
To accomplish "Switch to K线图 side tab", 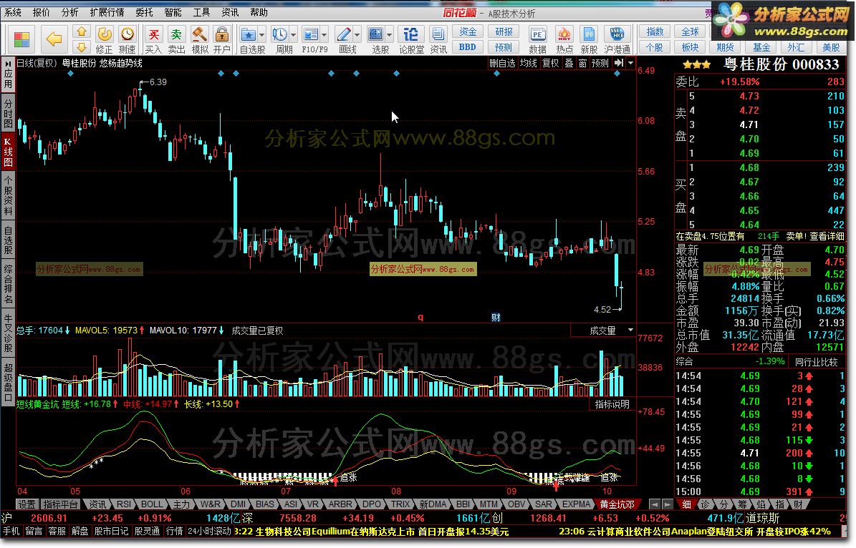I will click(8, 152).
